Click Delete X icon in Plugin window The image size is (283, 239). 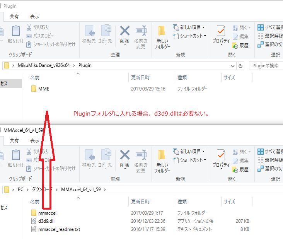(125, 31)
